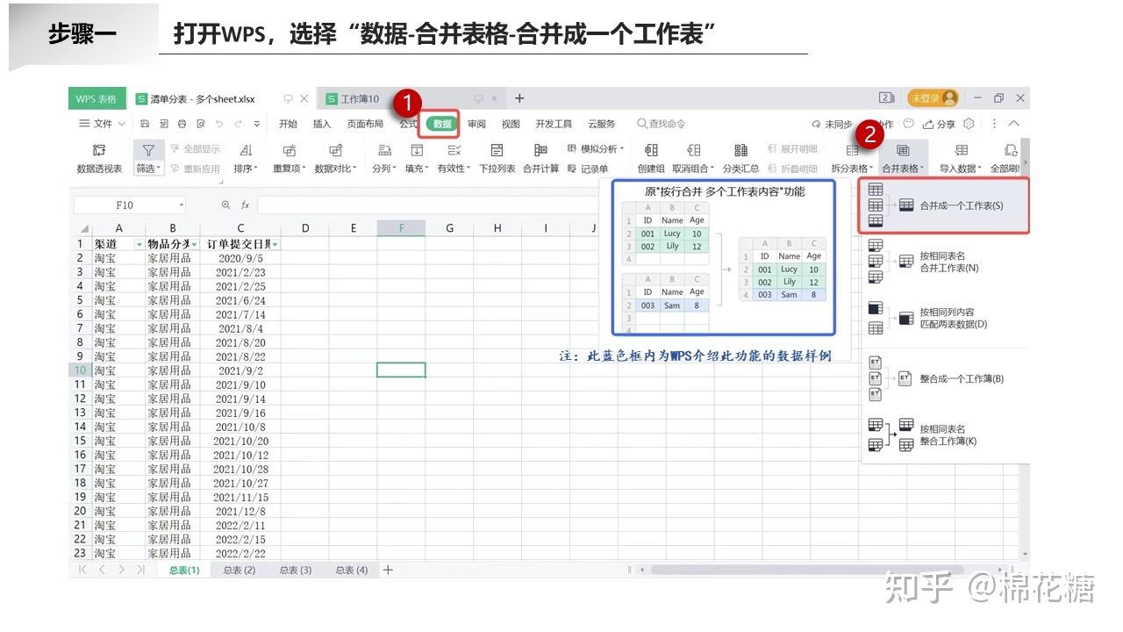Click the 记录单 record form tool
Image resolution: width=1123 pixels, height=632 pixels.
pos(588,169)
